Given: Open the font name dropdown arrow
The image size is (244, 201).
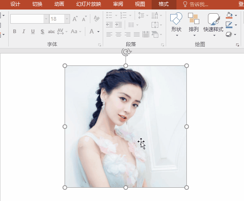Looking at the screenshot, I should tap(46, 19).
